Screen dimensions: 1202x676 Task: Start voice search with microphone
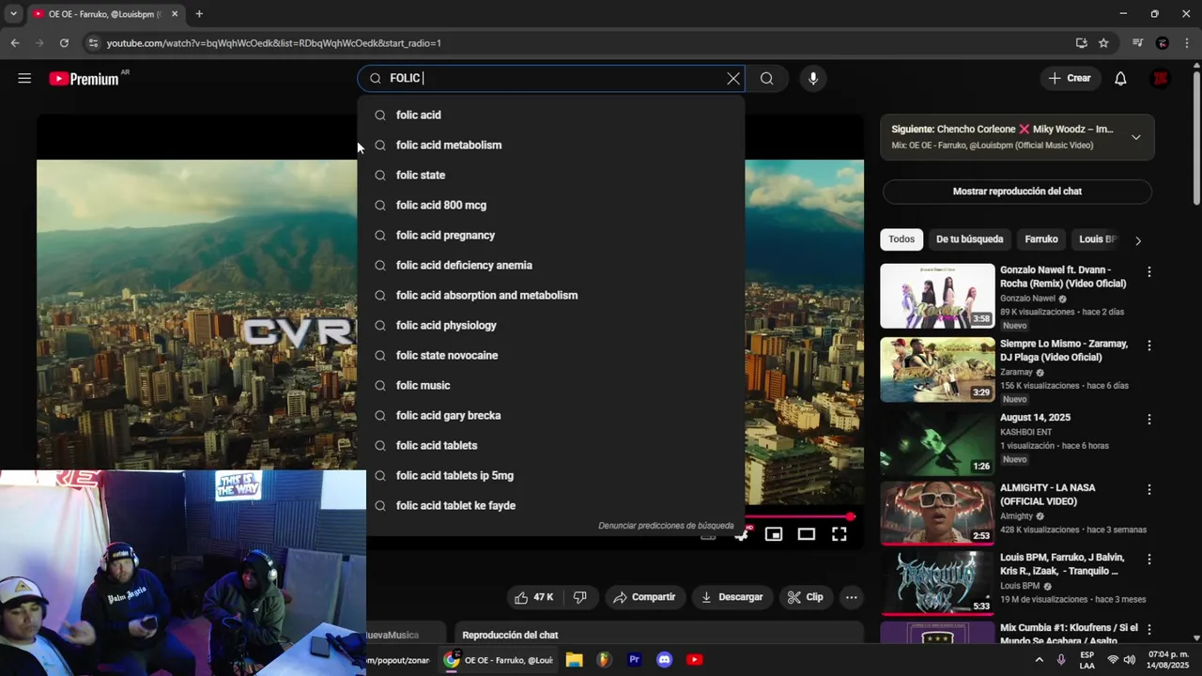[813, 79]
